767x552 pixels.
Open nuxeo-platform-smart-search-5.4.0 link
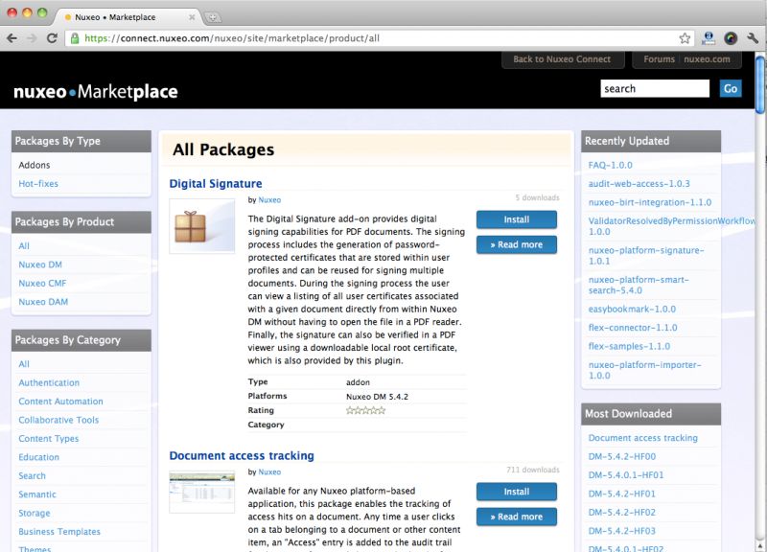click(639, 285)
